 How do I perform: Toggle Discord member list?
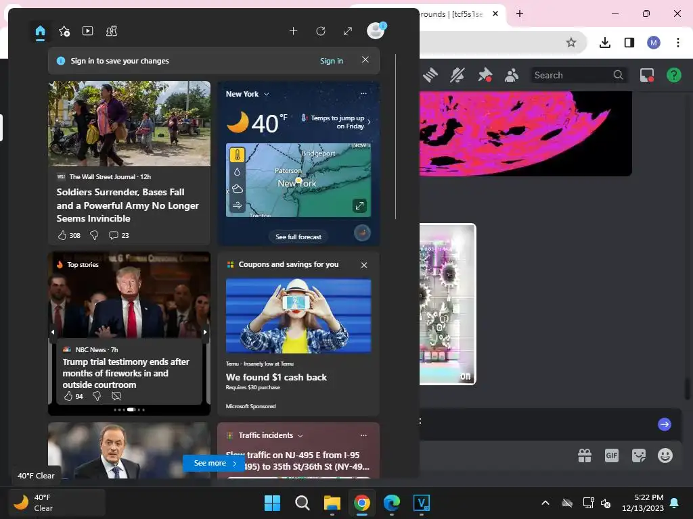[512, 75]
